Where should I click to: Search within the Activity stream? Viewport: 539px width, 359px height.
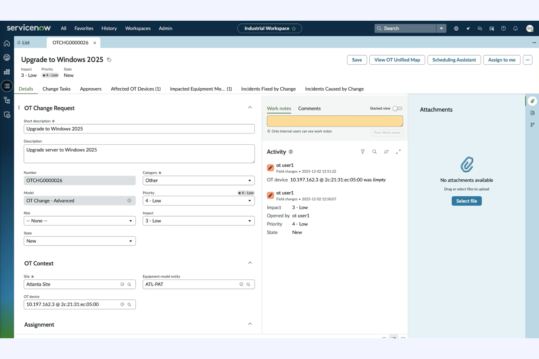coord(374,152)
